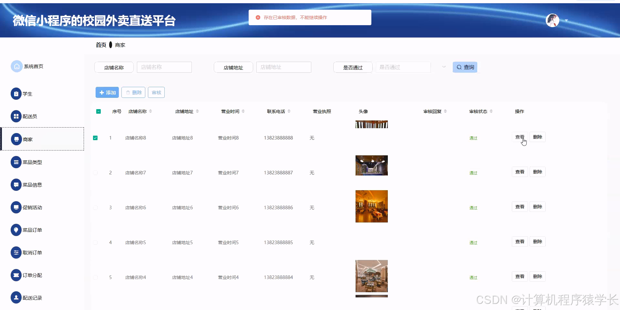
Task: Open 订单分配 menu item
Action: tap(32, 275)
